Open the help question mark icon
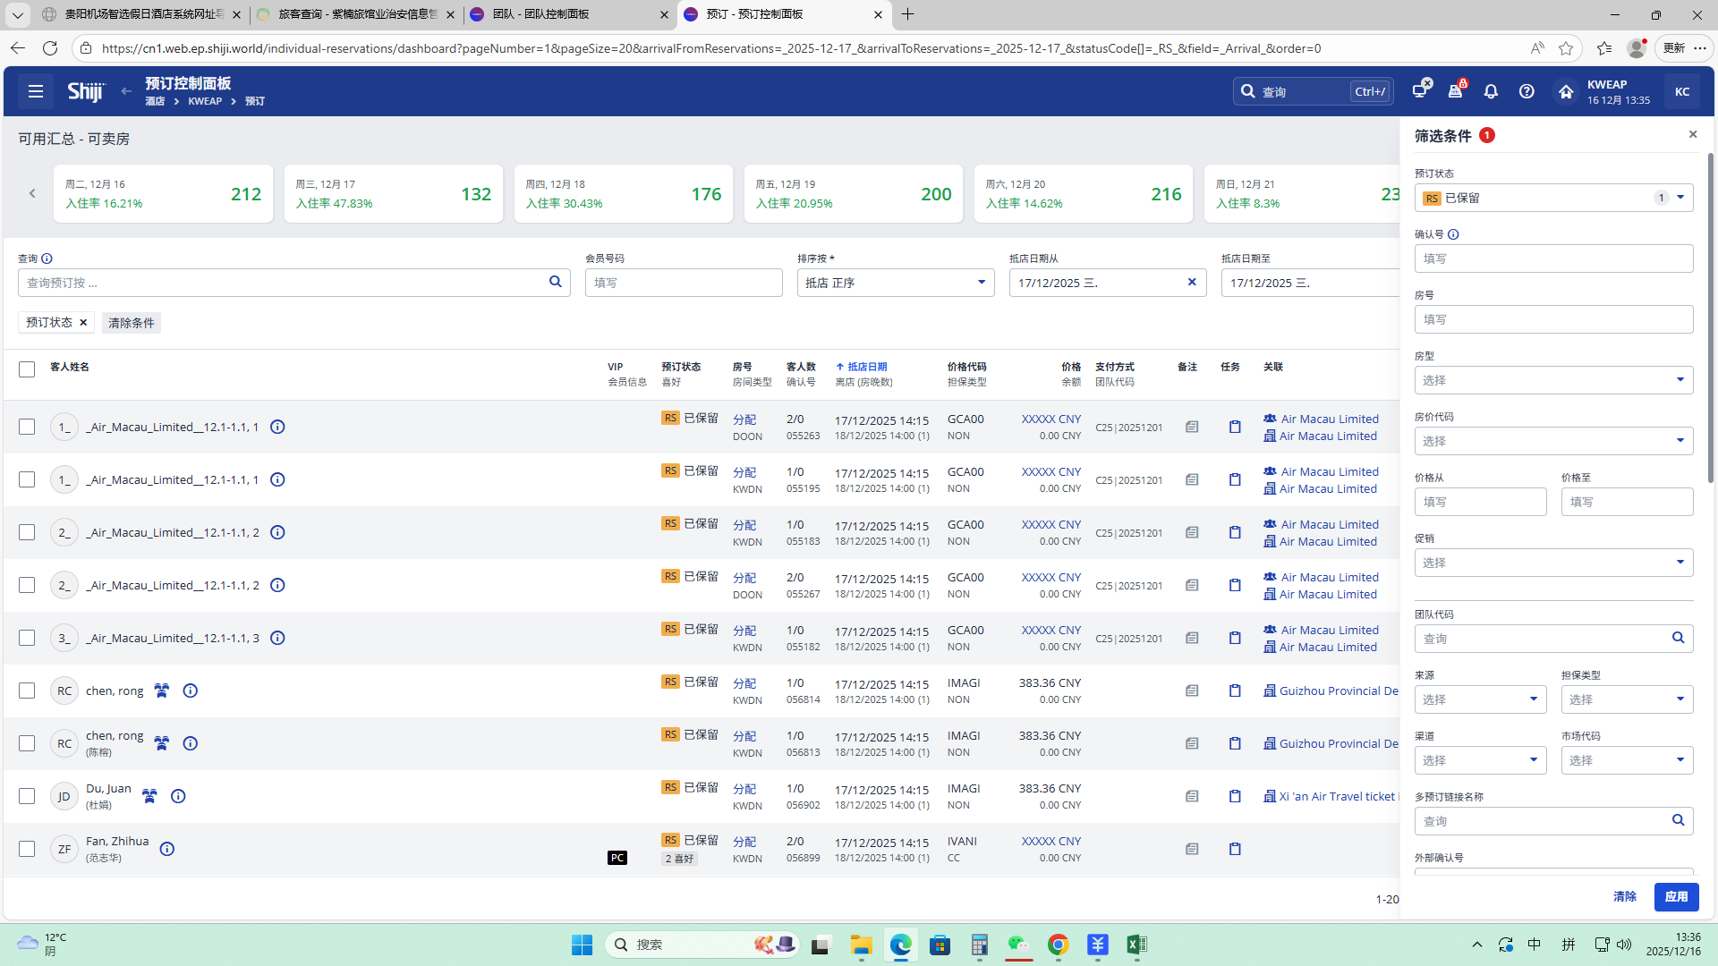Screen dimensions: 1718x966 tap(1527, 91)
